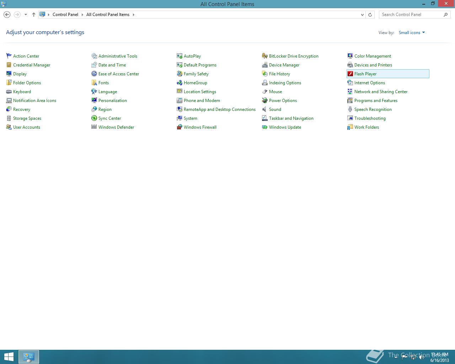Click the Sound speaker icon
Screen dimensions: 455x364
[x=265, y=109]
